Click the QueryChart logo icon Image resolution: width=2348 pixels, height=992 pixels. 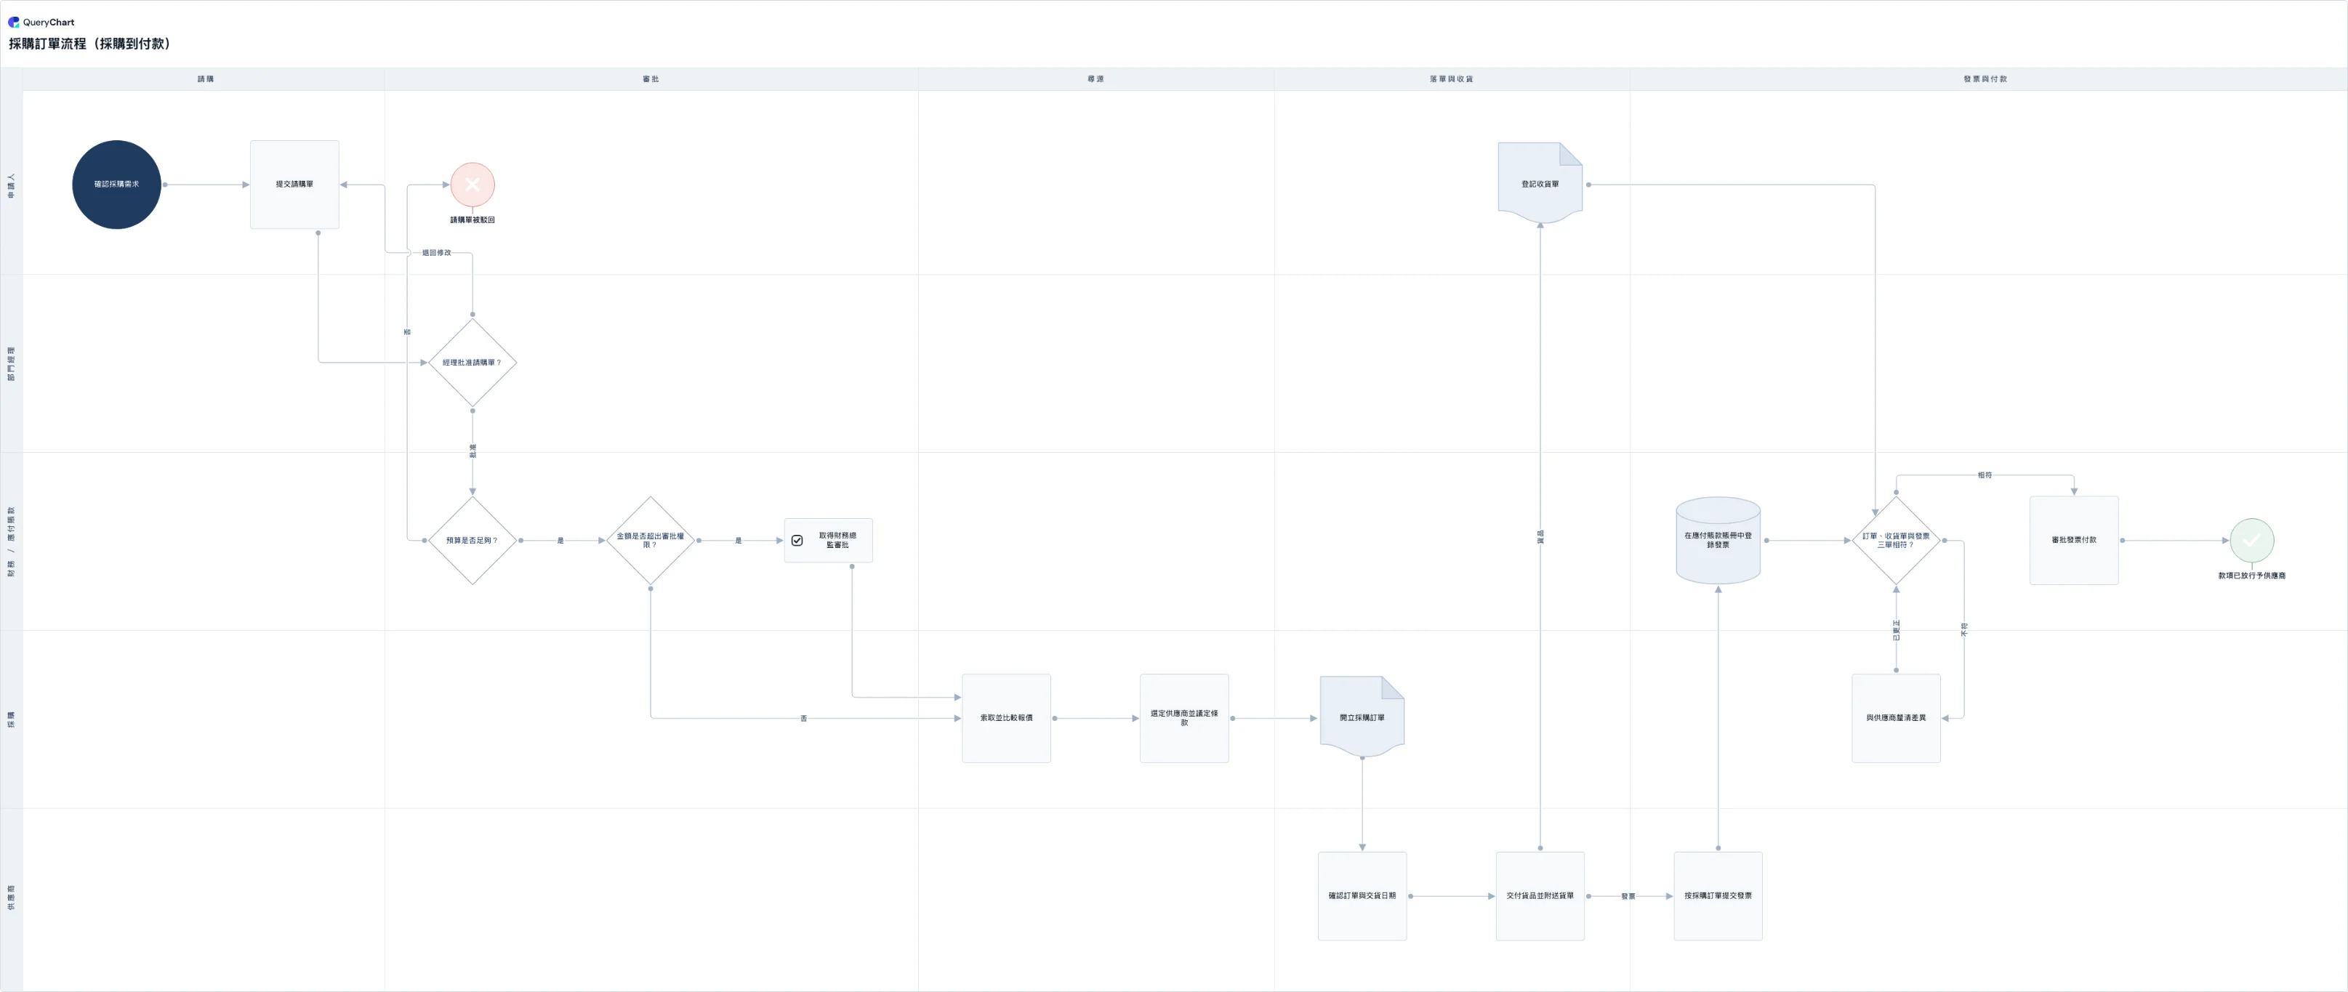(x=14, y=22)
